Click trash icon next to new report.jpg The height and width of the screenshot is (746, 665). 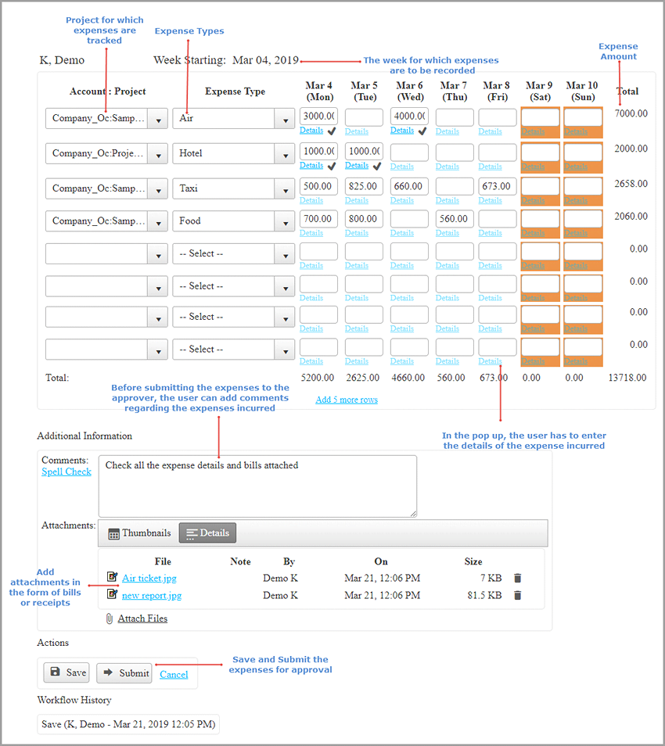[517, 595]
